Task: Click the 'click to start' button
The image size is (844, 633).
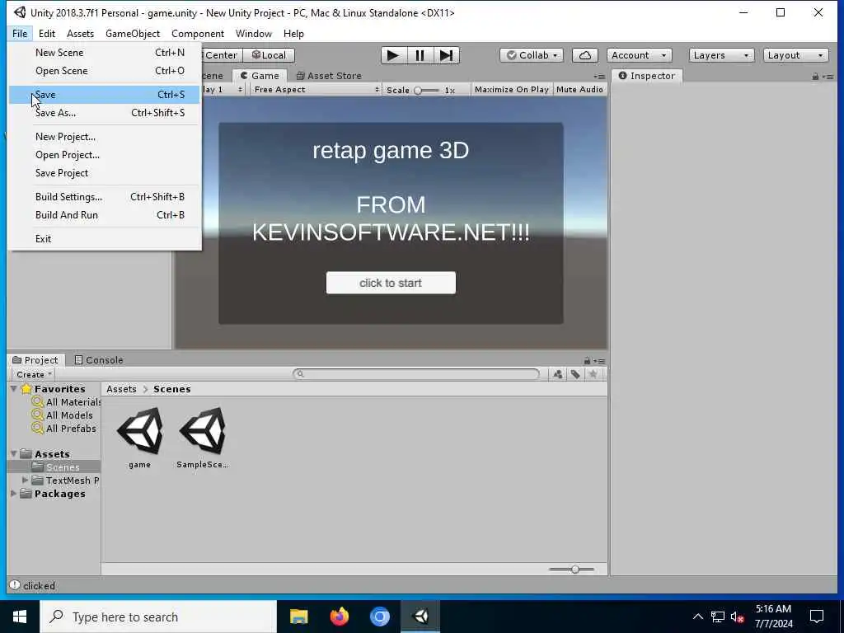Action: point(391,284)
